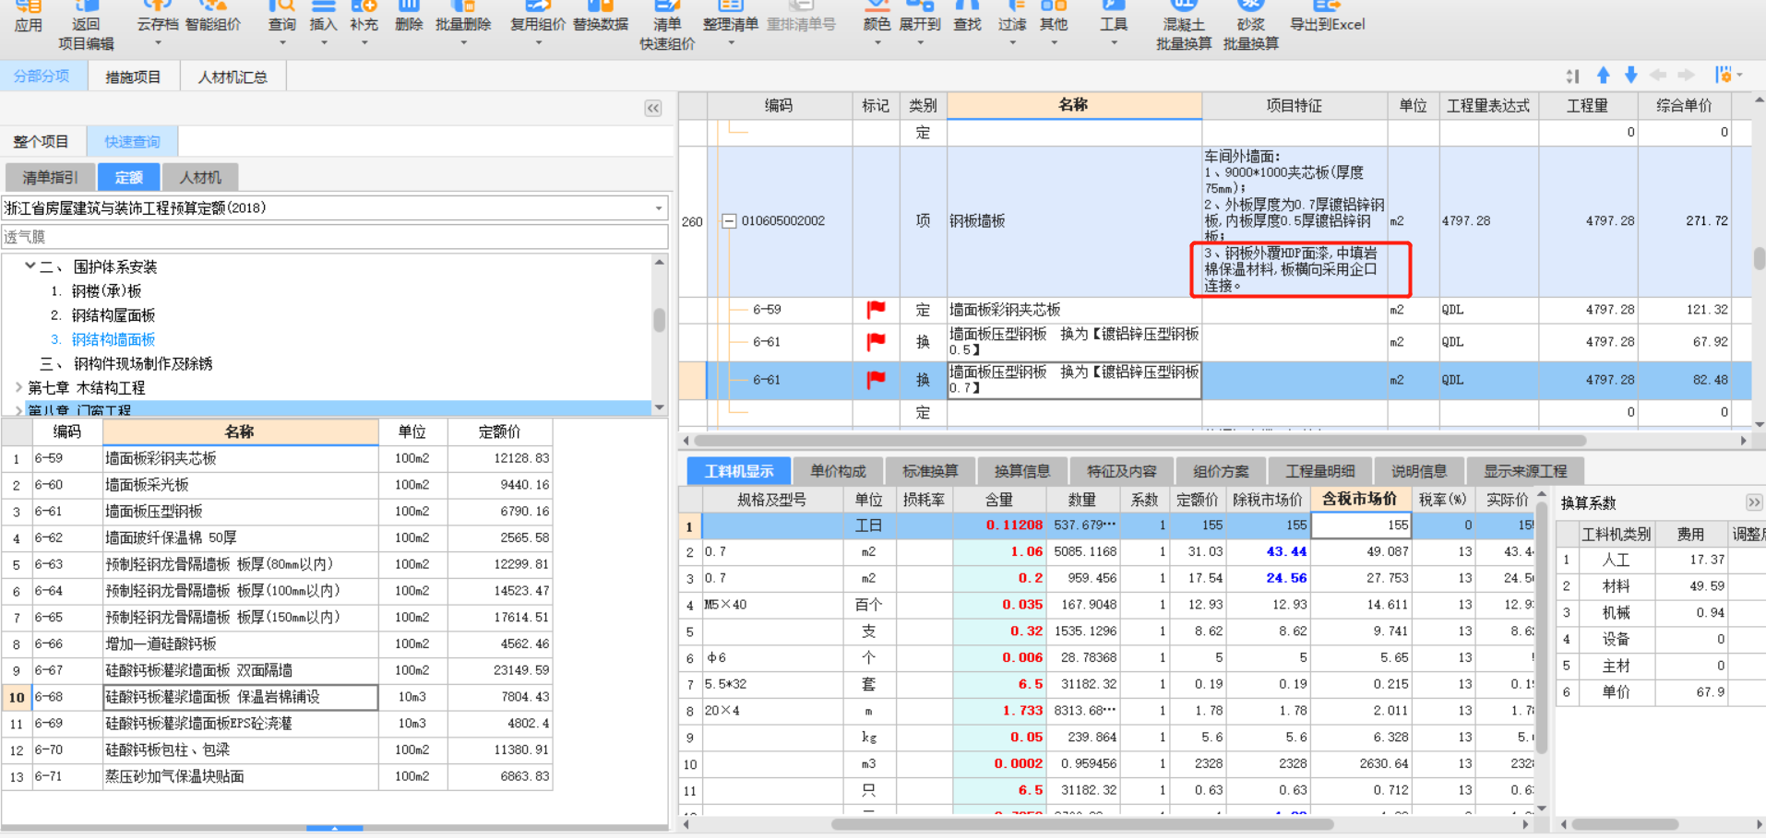Screen dimensions: 1766x838
Task: Click the 应用 toolbar button
Action: [x=29, y=17]
